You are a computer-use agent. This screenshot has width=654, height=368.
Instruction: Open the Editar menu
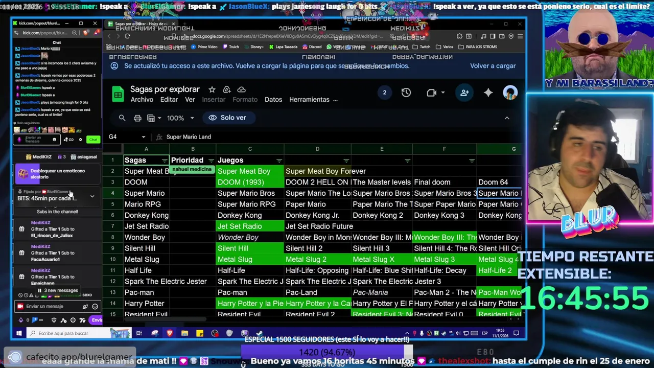[x=169, y=100]
